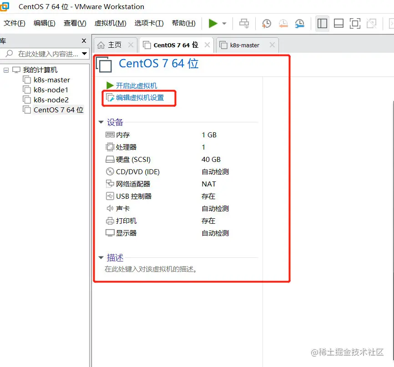Enter full screen mode from the toolbar
394x367 pixels.
pos(355,23)
